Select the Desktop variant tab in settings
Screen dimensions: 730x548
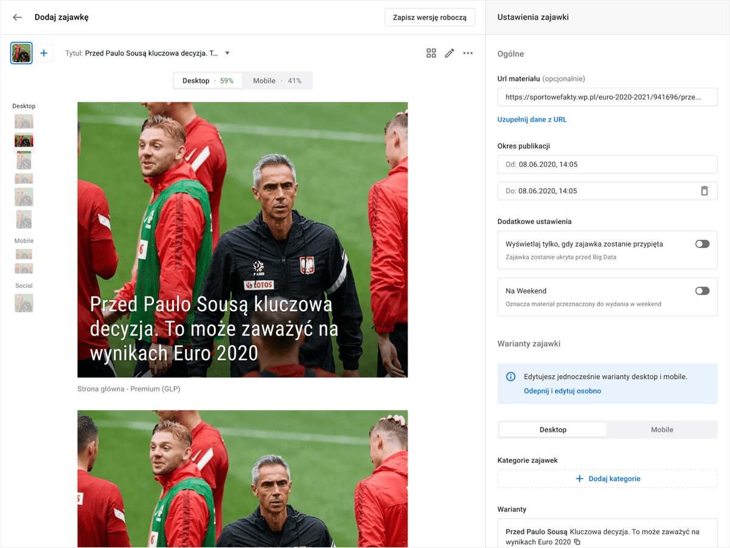(553, 429)
